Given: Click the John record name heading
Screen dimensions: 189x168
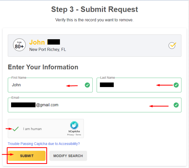Looking at the screenshot, I should click(x=37, y=42).
